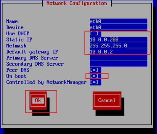The image size is (157, 134).
Task: Click the 'Netmask' label
Action: pos(16,46)
